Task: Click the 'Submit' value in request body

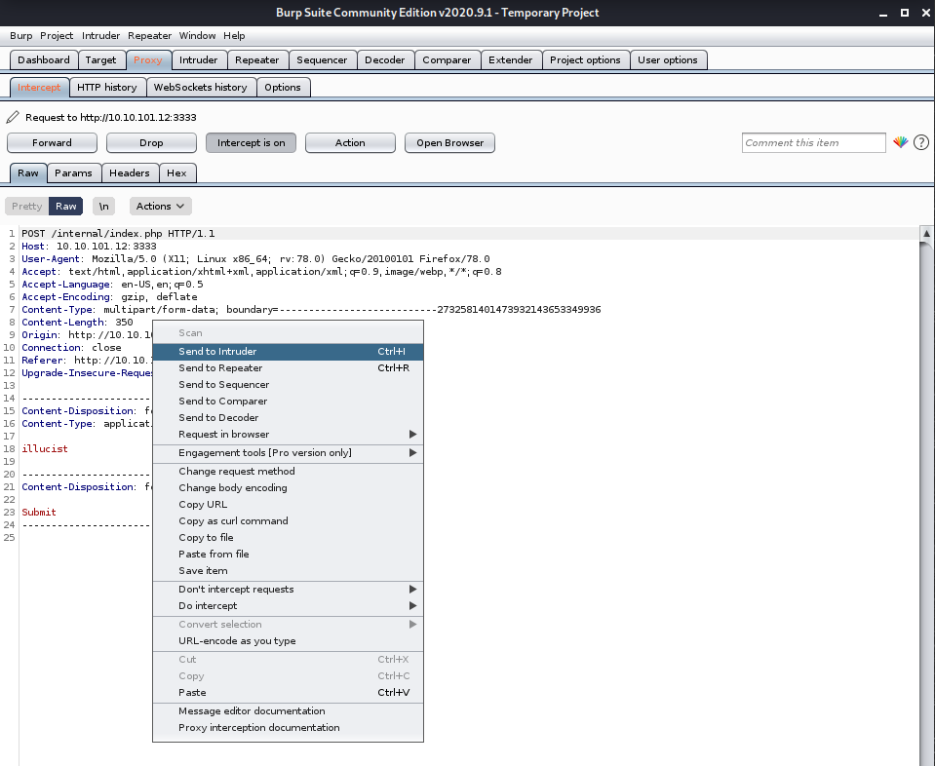Action: pos(39,512)
